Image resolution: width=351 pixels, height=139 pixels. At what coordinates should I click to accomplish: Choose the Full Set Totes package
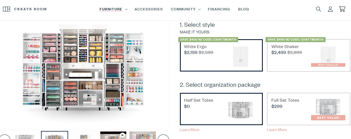tap(309, 109)
